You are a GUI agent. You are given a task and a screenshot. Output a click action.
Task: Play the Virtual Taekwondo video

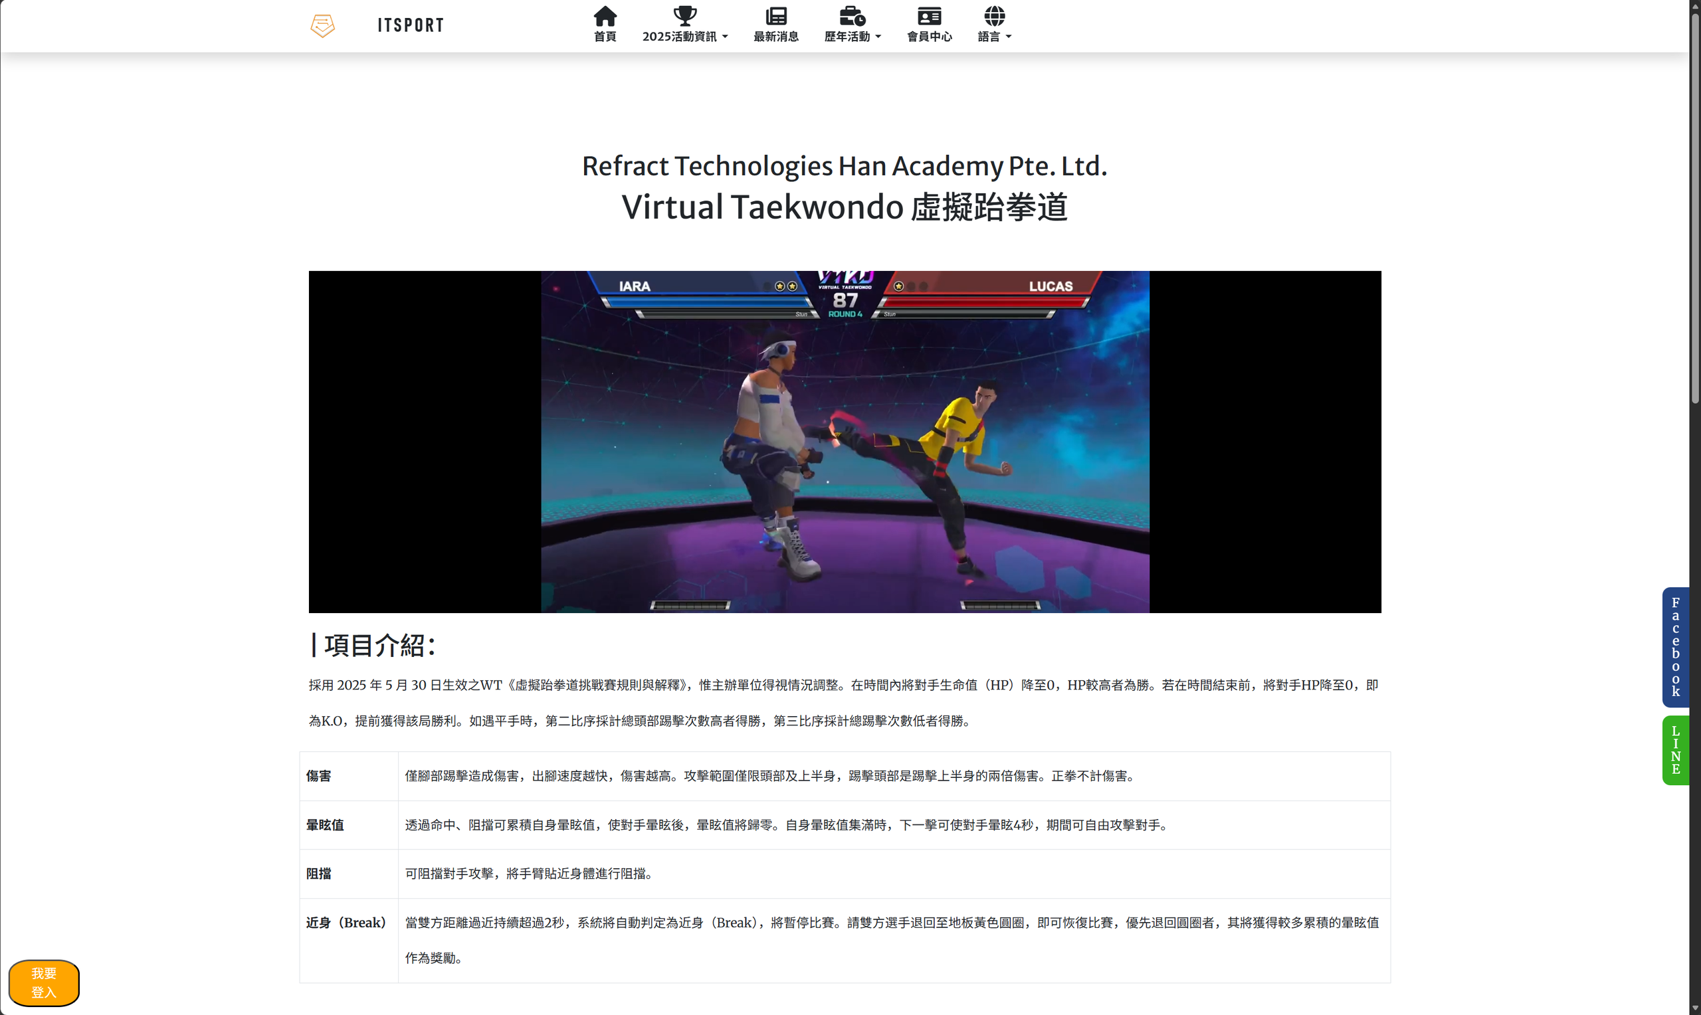(x=845, y=442)
